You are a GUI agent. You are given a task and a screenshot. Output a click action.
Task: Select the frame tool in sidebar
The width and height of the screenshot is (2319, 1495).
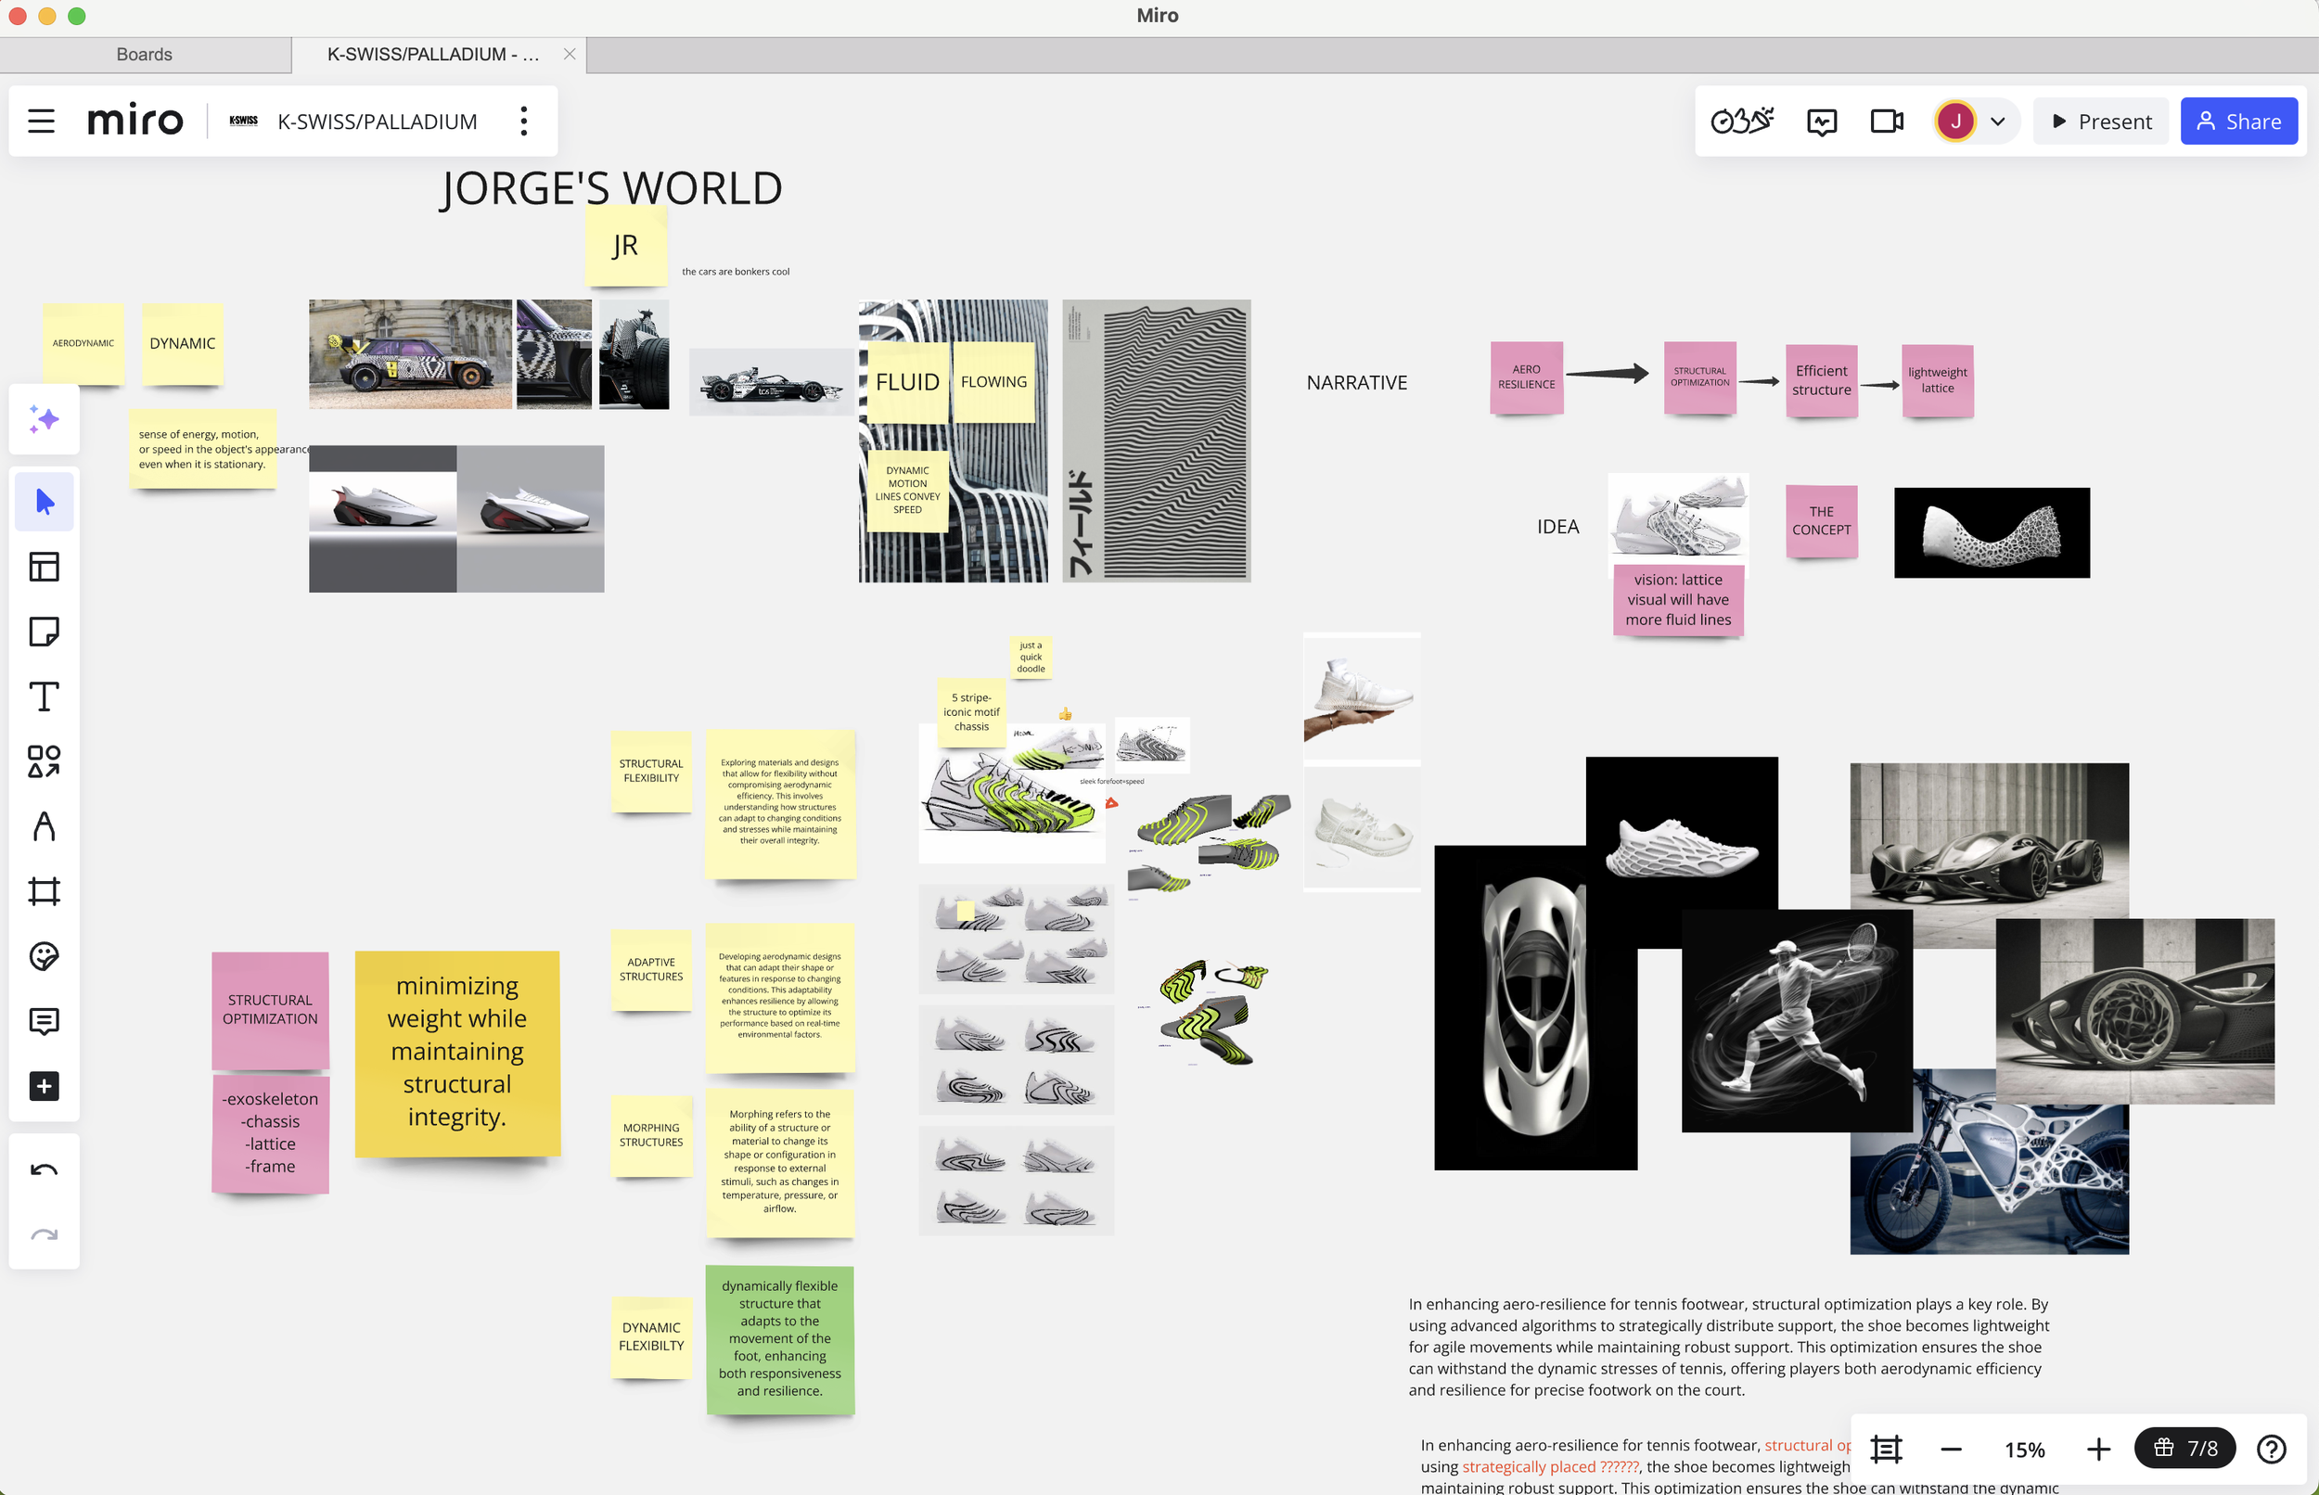tap(44, 891)
